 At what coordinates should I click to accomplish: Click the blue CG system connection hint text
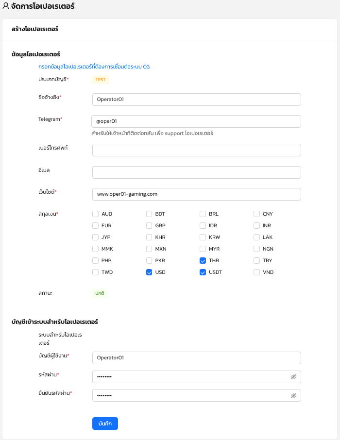94,67
